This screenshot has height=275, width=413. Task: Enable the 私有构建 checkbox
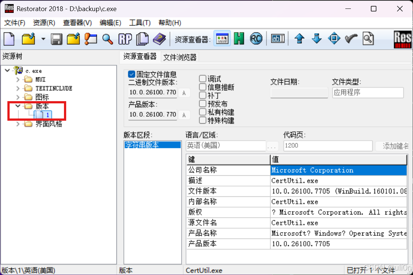pos(203,112)
